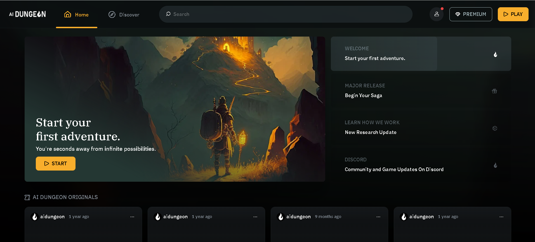Viewport: 535px width, 242px height.
Task: Click 'Start your first adventure.' hero heading
Action: (78, 130)
